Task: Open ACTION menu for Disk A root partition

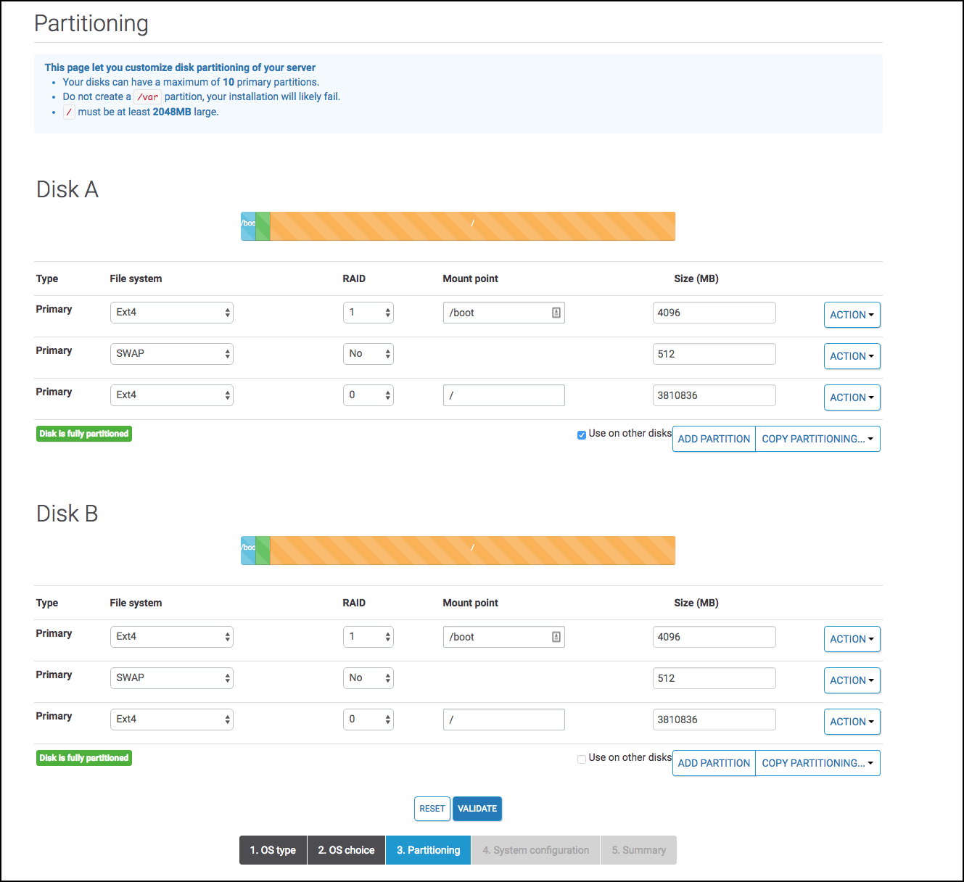Action: pos(852,397)
